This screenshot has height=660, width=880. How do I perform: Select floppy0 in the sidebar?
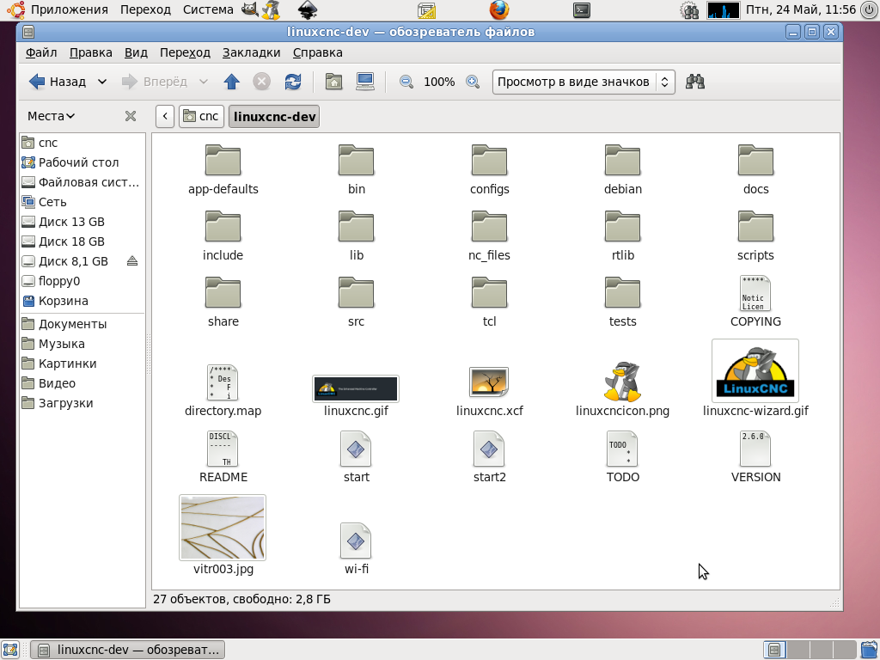82,281
